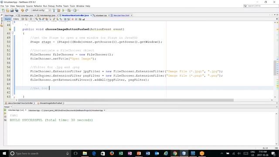
Task: Click the Redo toolbar icon
Action: click(27, 10)
